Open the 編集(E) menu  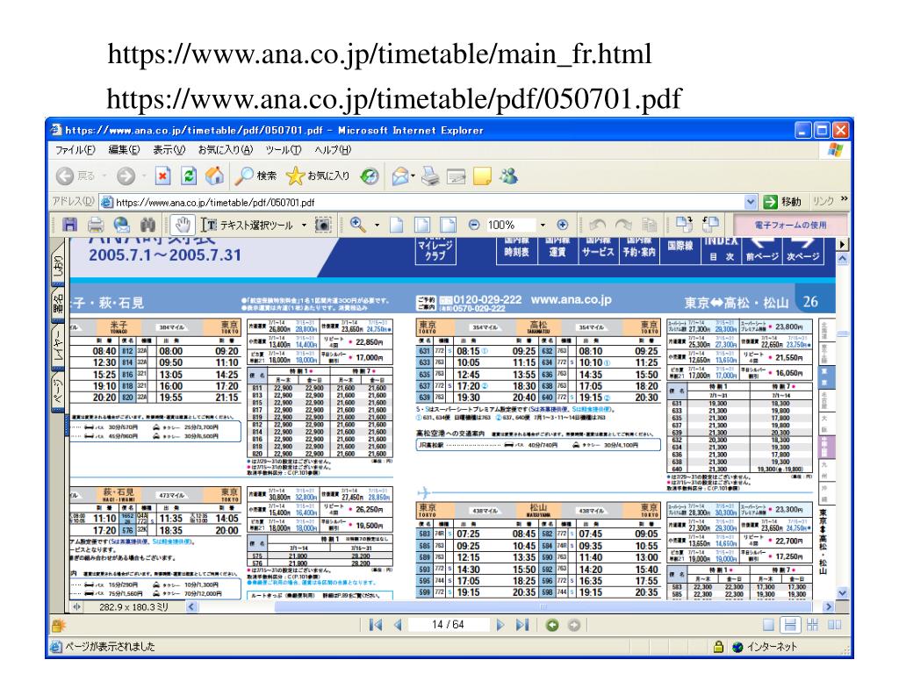click(125, 149)
